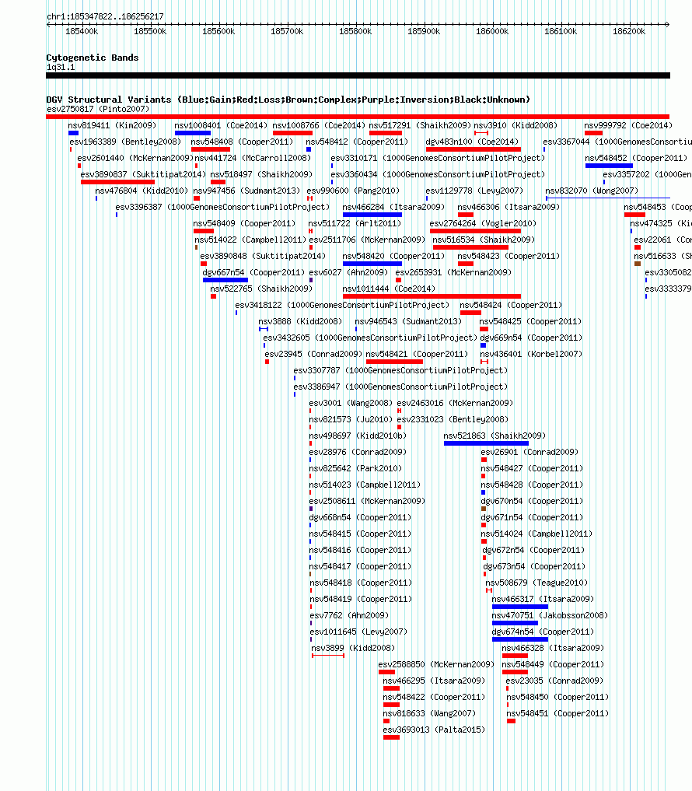Click the nsv3910 (Kidd2008) label
Image resolution: width=692 pixels, height=791 pixels.
click(x=516, y=125)
